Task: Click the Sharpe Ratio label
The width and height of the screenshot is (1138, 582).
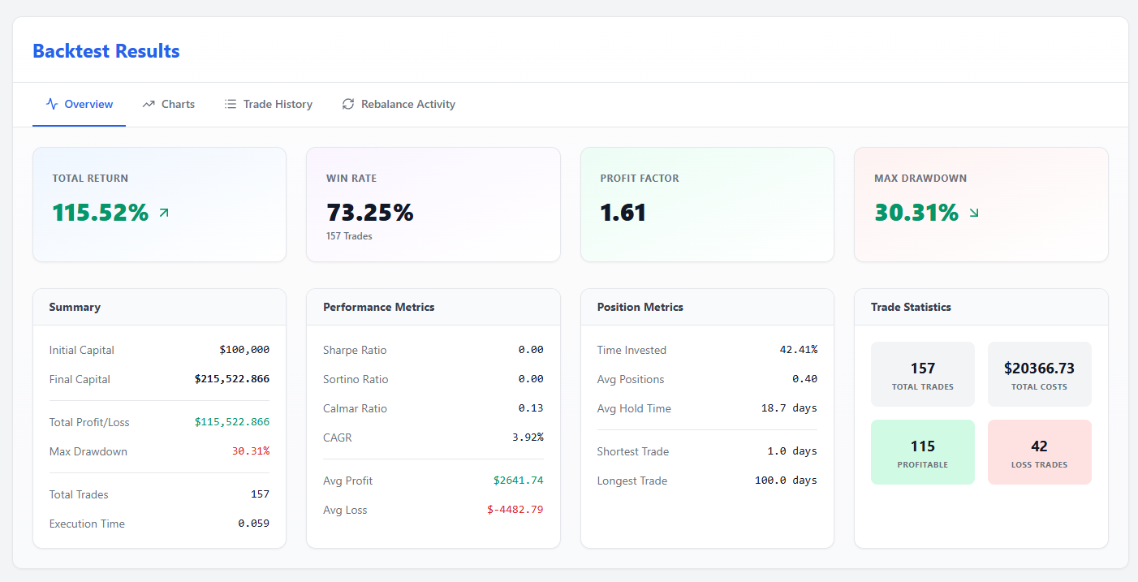Action: tap(355, 350)
